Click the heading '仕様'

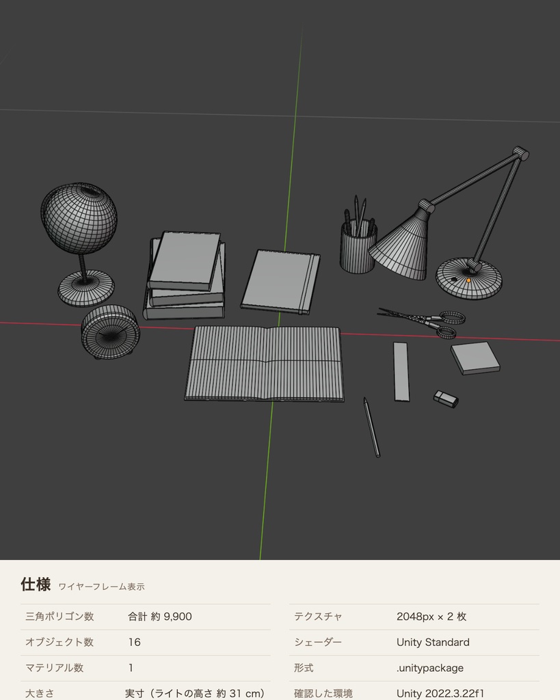(36, 584)
